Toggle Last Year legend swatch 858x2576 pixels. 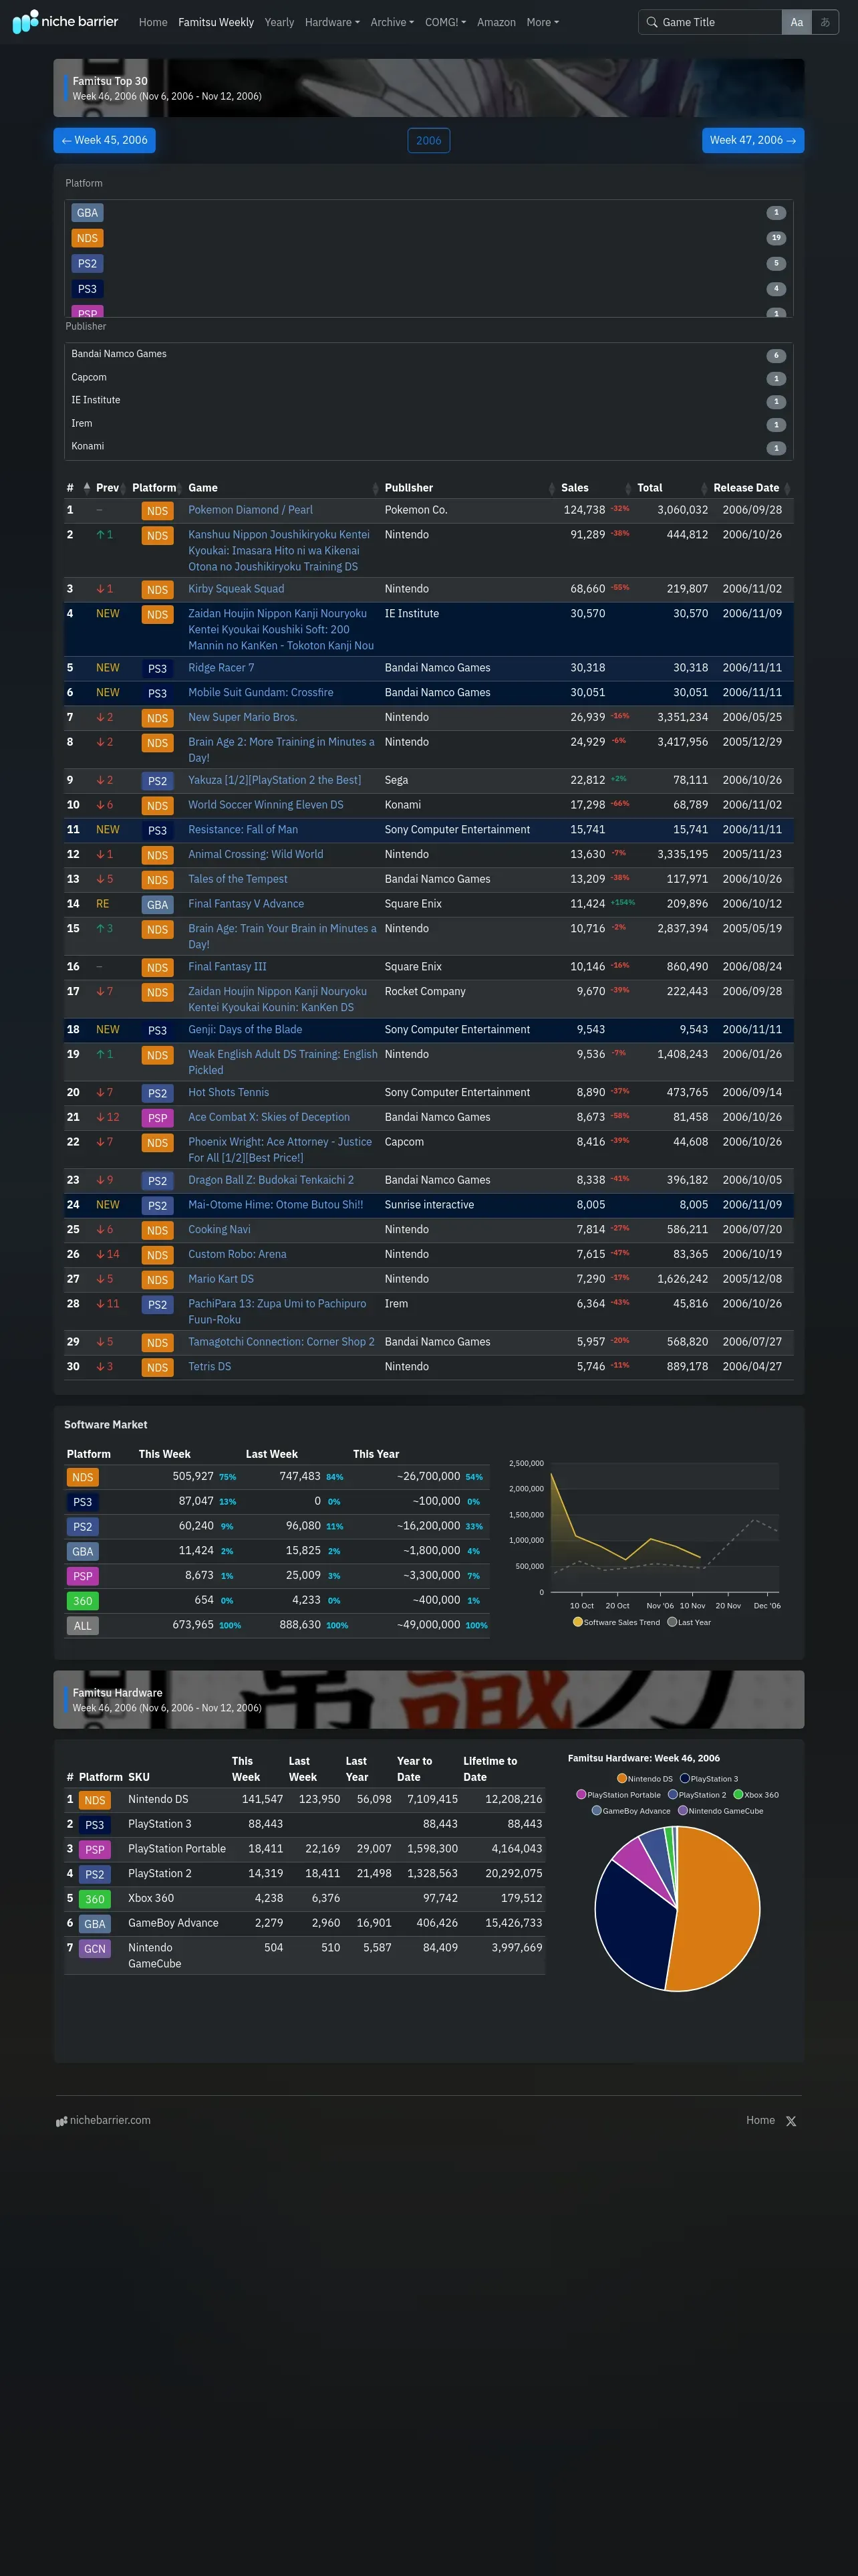[x=672, y=1622]
